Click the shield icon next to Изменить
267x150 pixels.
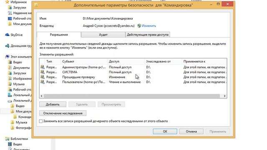pyautogui.click(x=139, y=26)
